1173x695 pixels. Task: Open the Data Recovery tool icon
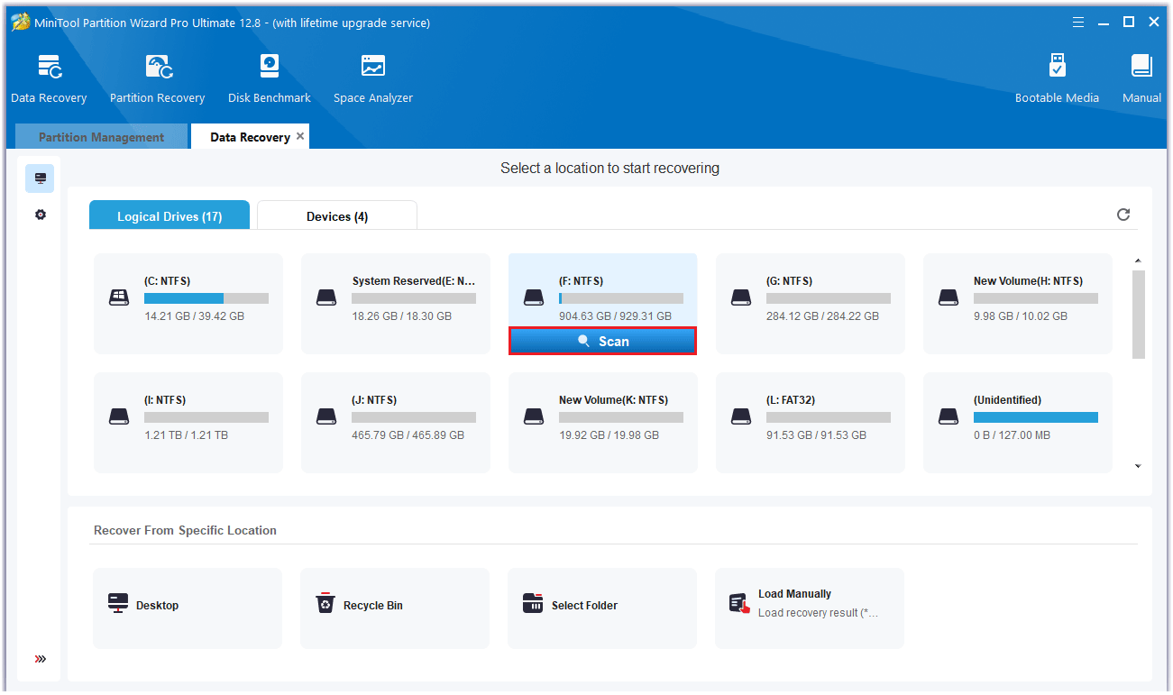click(x=49, y=67)
